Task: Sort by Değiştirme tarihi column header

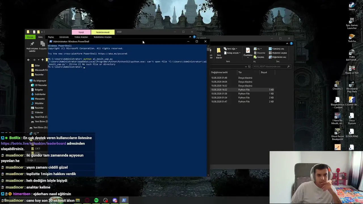Action: coord(219,72)
